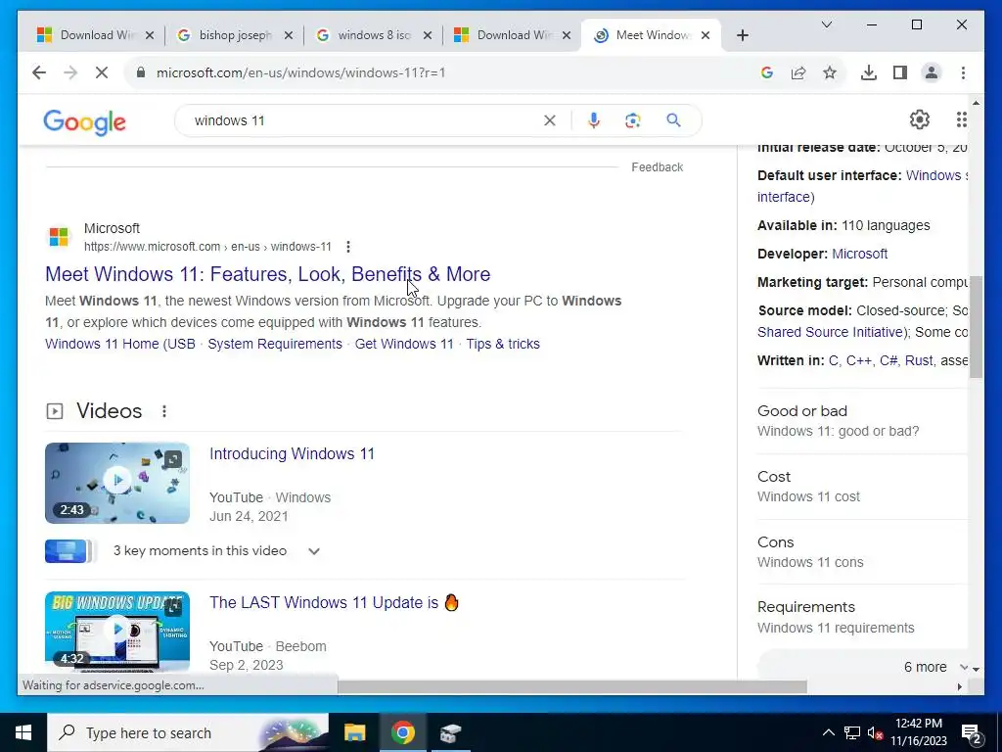This screenshot has width=1002, height=752.
Task: Open the Developer 'Microsoft' link
Action: pyautogui.click(x=859, y=254)
